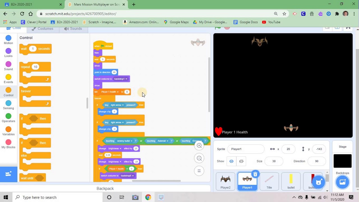Click the Add Extension button
This screenshot has height=202, width=359.
coord(8,174)
